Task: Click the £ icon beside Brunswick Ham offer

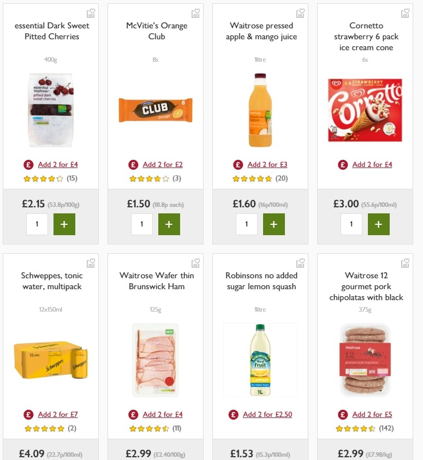Action: coord(133,414)
